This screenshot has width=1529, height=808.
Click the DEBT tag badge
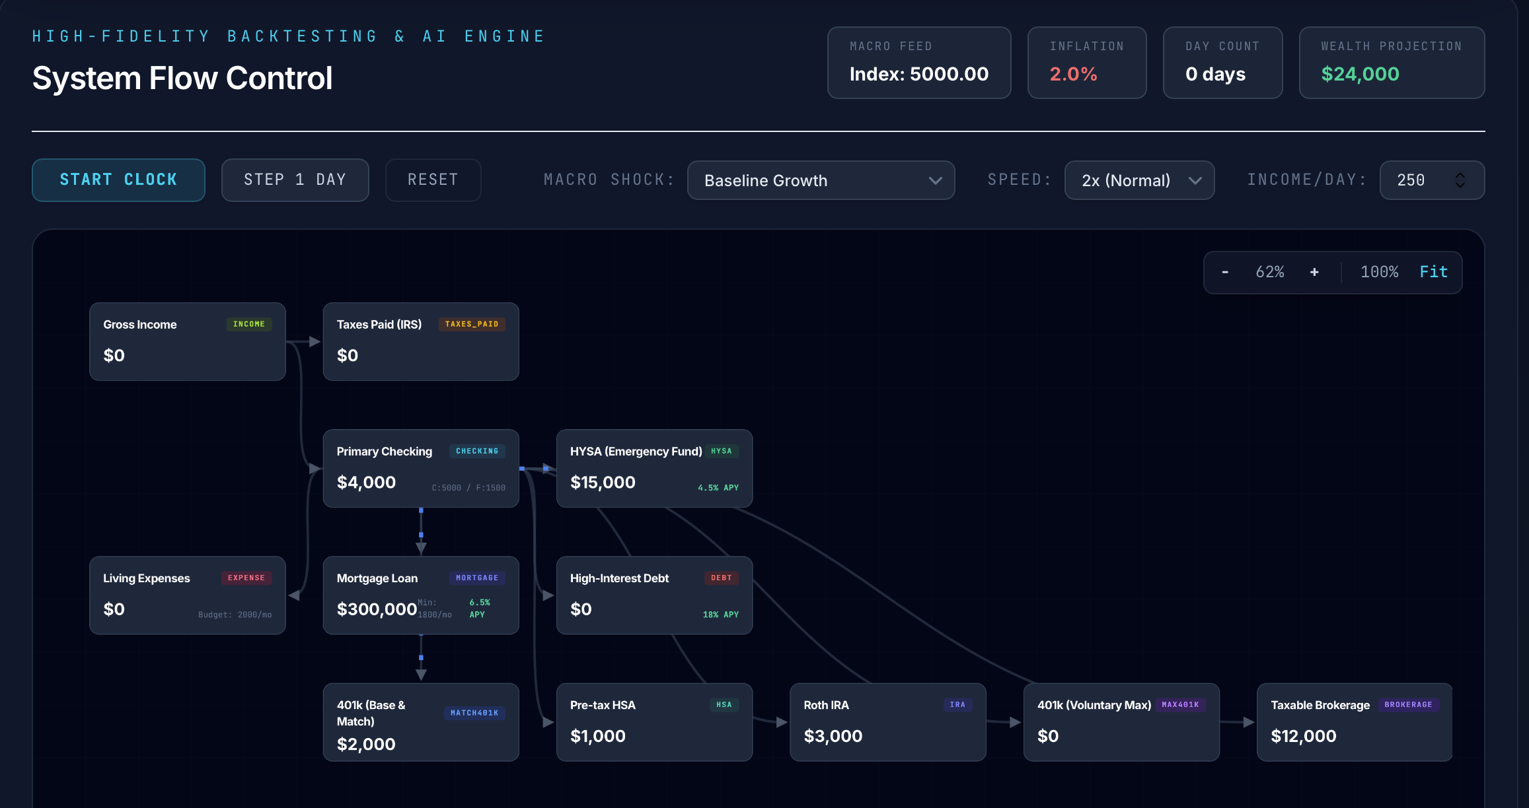tap(722, 578)
